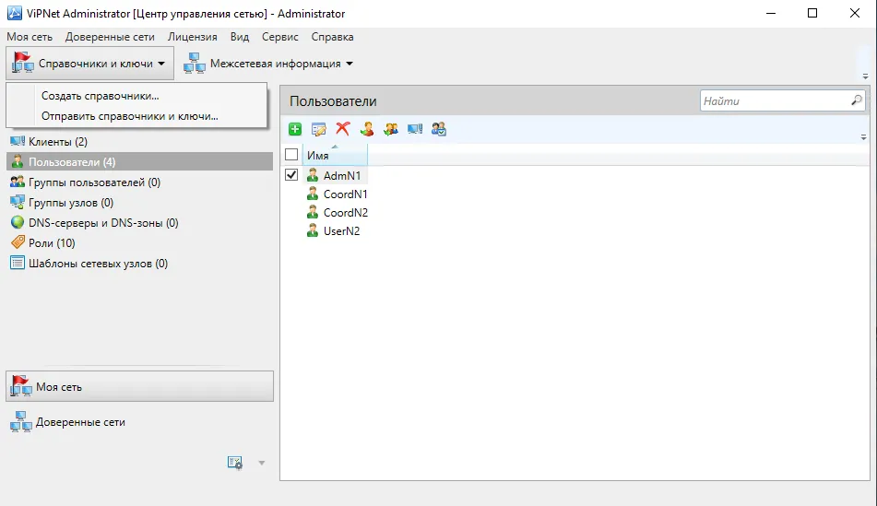Image resolution: width=877 pixels, height=506 pixels.
Task: Switch to Доверенные сети navigation section
Action: 140,422
